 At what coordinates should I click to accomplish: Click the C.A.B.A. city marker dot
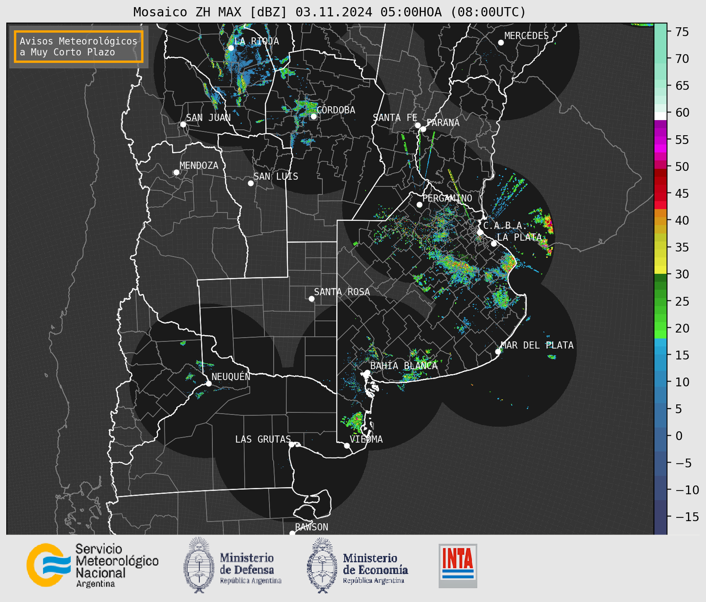480,232
